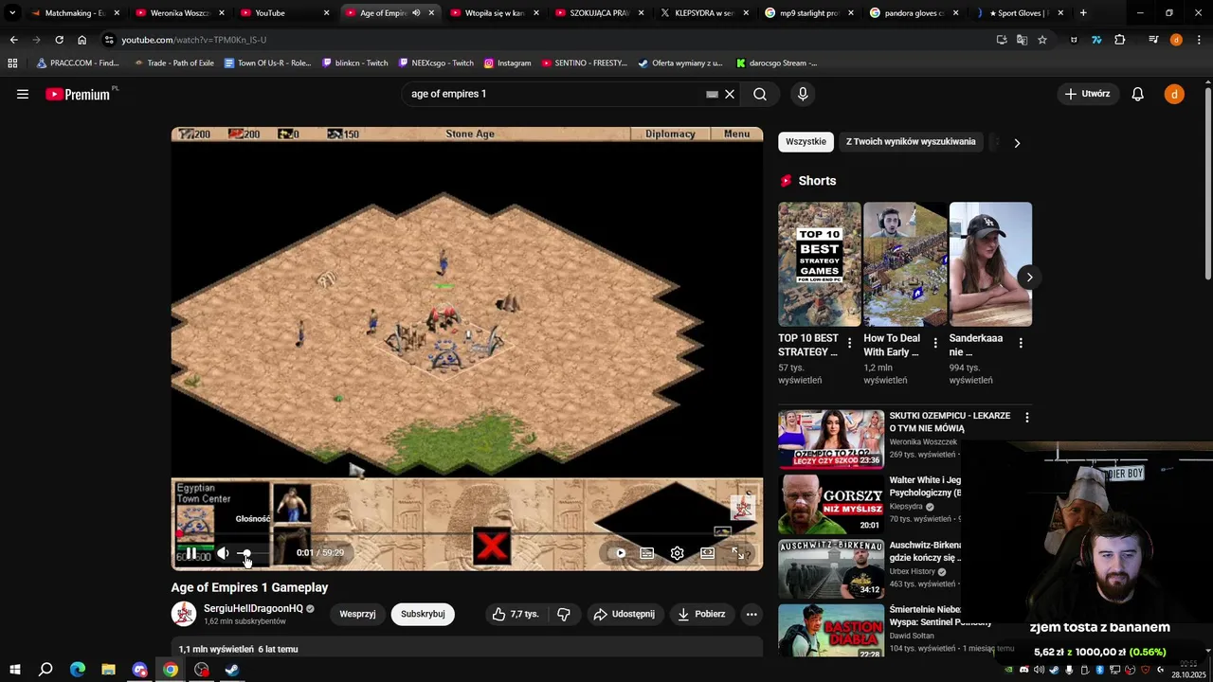Share the video via Udostępnij

pos(624,614)
